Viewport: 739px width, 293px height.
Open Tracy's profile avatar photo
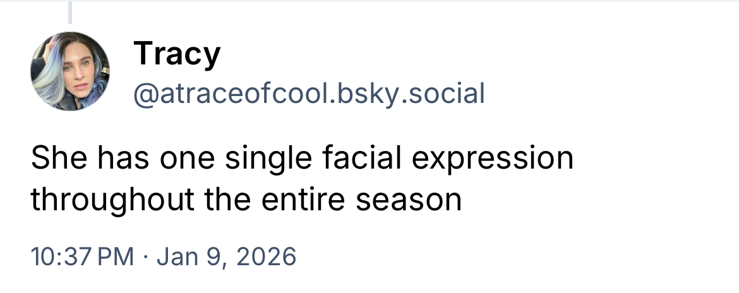point(70,71)
